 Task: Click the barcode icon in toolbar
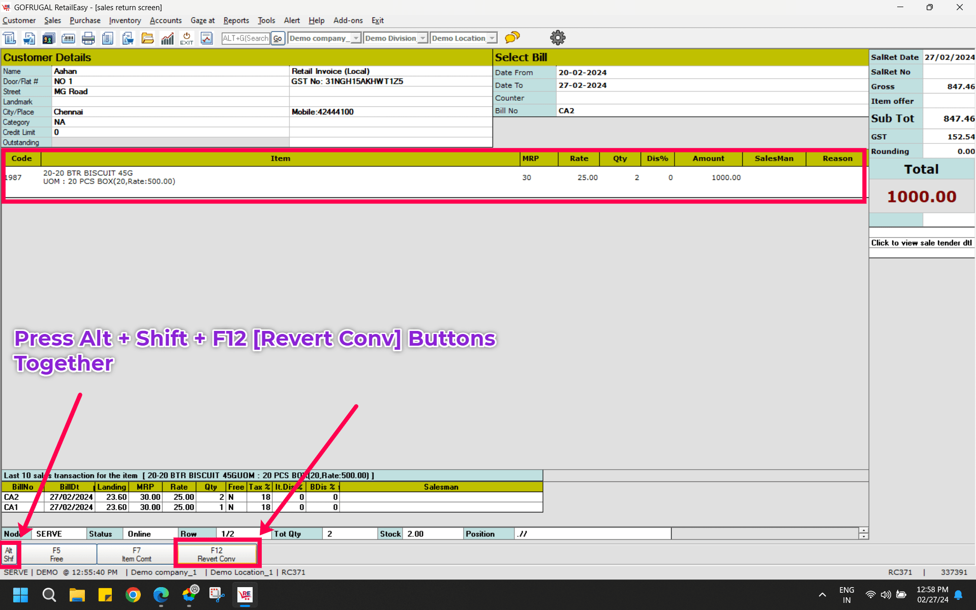tap(68, 38)
